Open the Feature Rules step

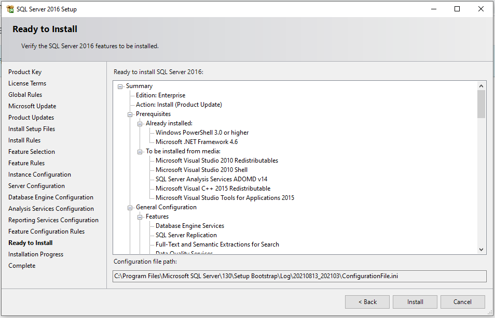[26, 163]
